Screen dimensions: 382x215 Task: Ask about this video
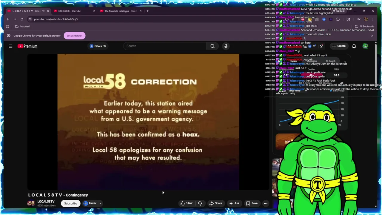234,203
